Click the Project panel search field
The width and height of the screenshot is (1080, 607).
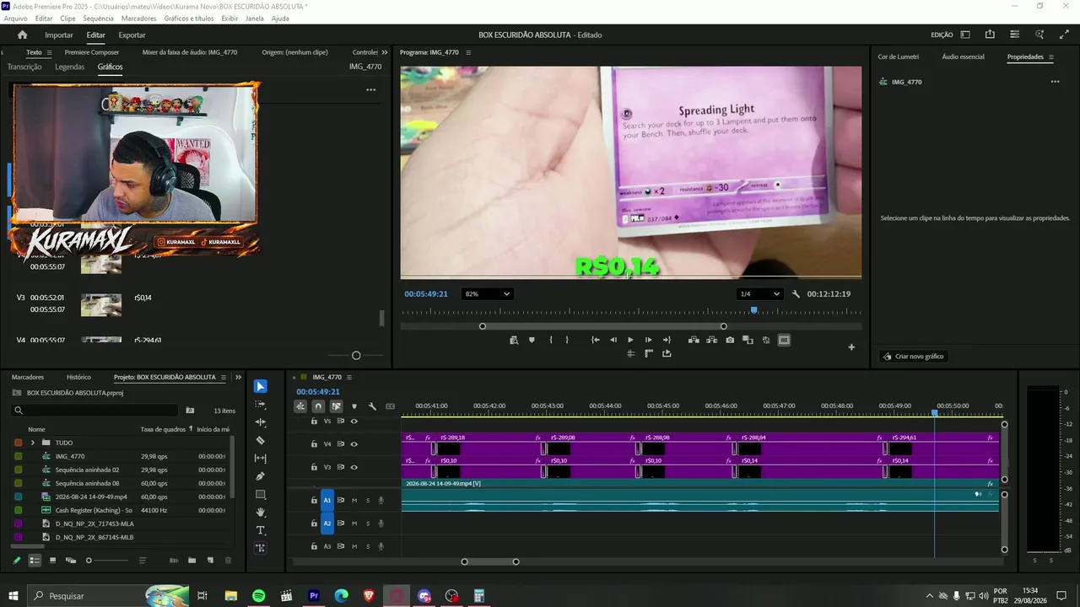(x=94, y=411)
